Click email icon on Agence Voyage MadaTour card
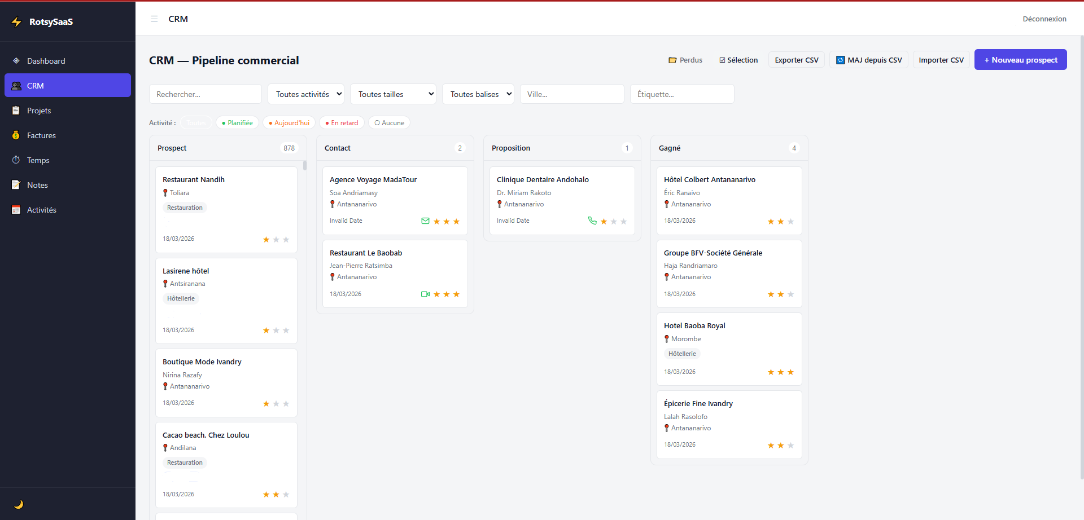1084x520 pixels. (425, 221)
